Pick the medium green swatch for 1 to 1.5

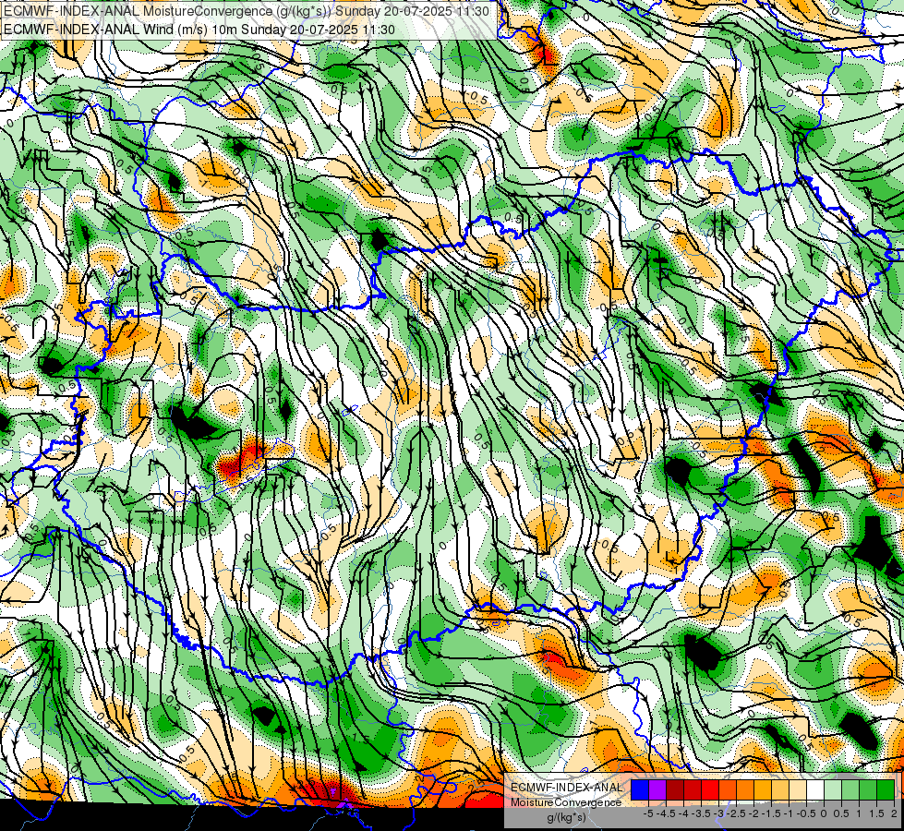868,790
